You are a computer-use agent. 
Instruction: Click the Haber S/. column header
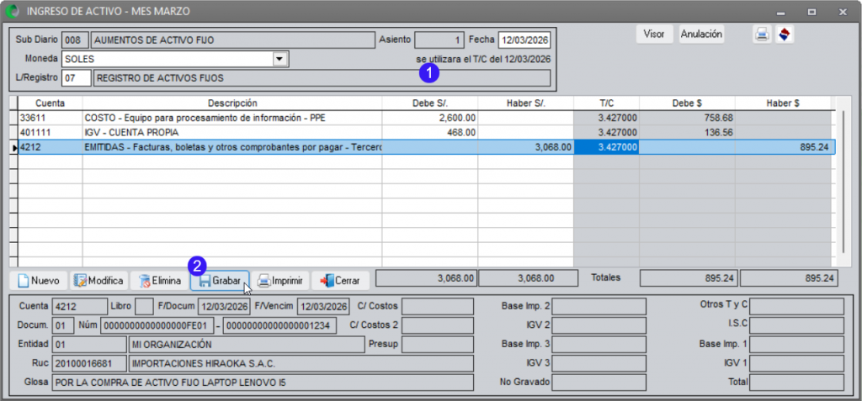[x=525, y=103]
